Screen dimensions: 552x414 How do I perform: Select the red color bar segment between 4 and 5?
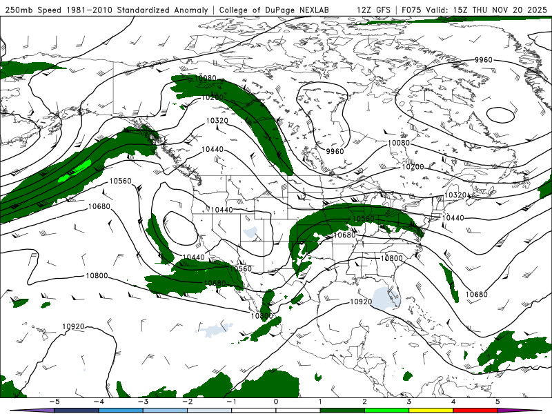475,411
